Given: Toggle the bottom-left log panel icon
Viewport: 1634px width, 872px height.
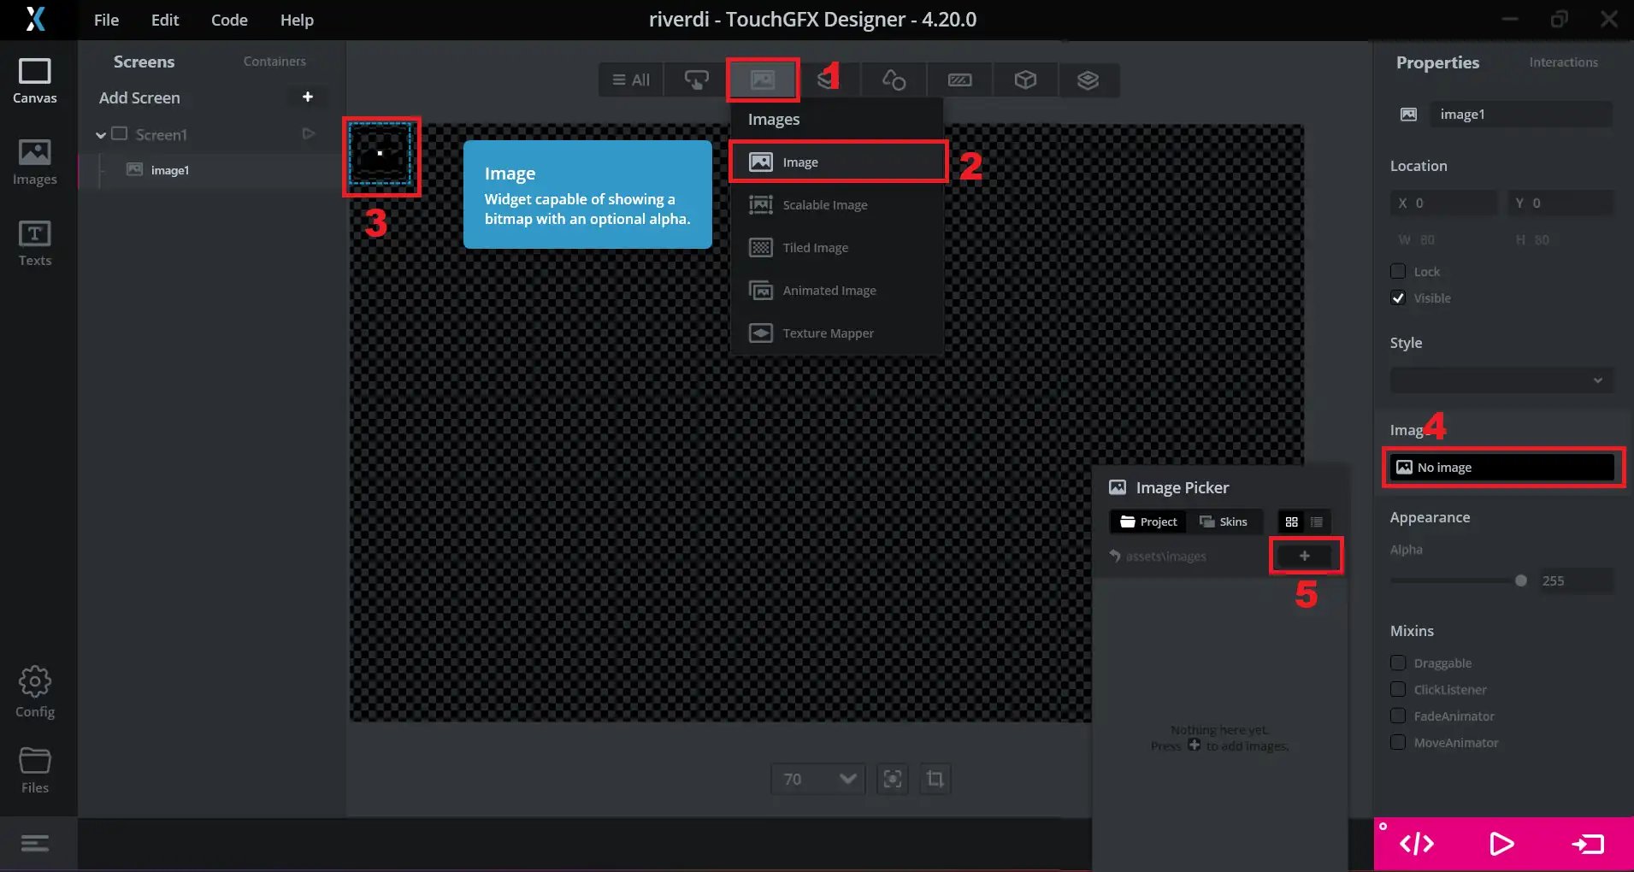Looking at the screenshot, I should coord(34,844).
